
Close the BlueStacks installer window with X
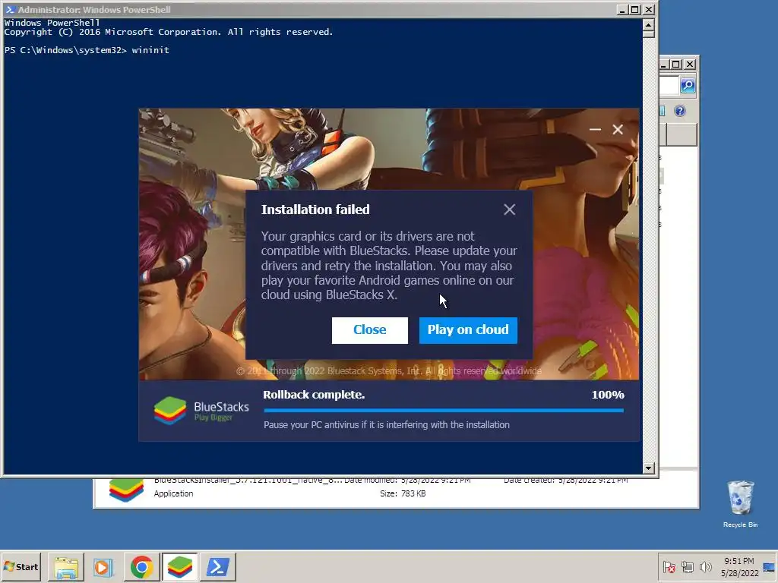pos(618,129)
